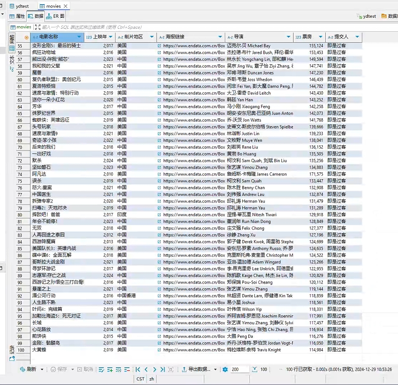
Task: Click the edit cell value icon
Action: [x=101, y=369]
